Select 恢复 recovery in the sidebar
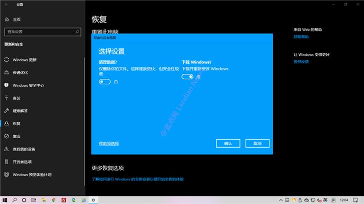The image size is (364, 204). [16, 124]
